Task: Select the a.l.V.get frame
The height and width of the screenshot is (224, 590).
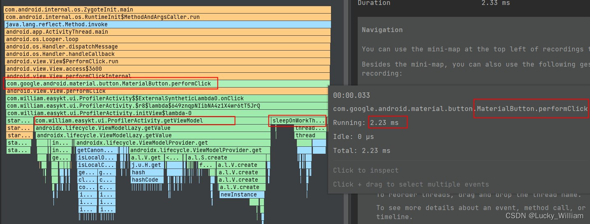Action: point(146,157)
